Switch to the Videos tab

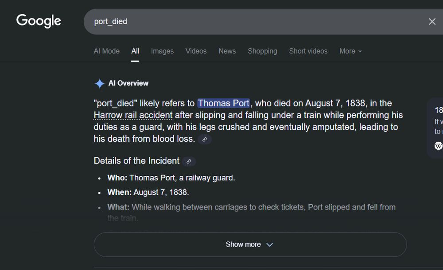pyautogui.click(x=196, y=51)
